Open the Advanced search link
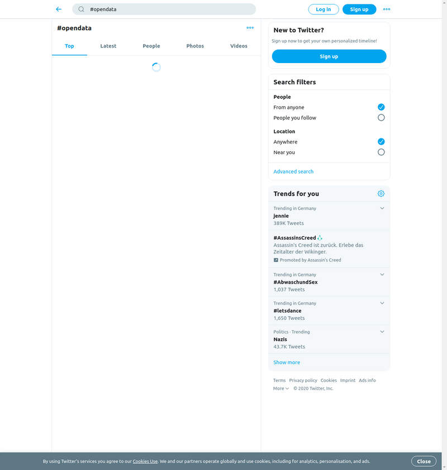Screen dimensions: 447x470 click(293, 171)
